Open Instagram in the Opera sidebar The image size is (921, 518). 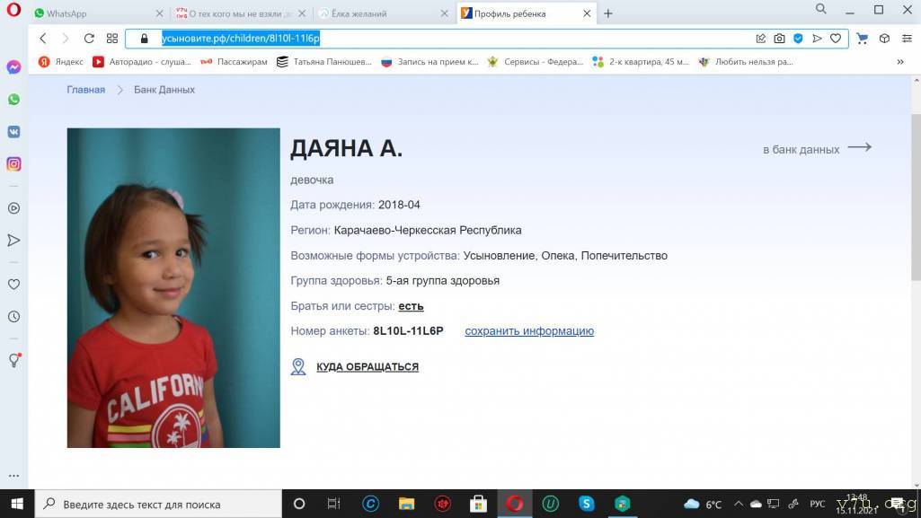point(13,164)
